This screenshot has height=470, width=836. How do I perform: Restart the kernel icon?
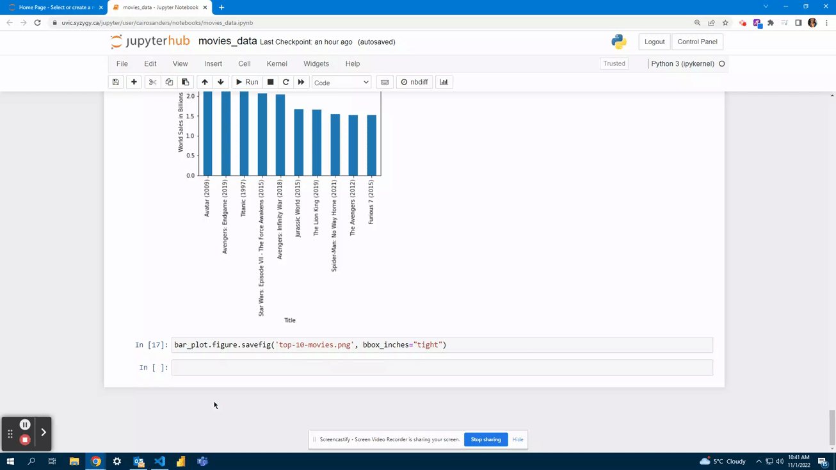pos(286,82)
